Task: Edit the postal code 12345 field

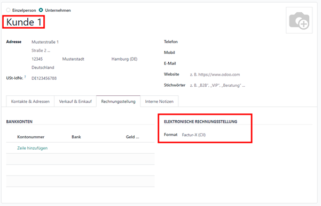Action: 45,59
